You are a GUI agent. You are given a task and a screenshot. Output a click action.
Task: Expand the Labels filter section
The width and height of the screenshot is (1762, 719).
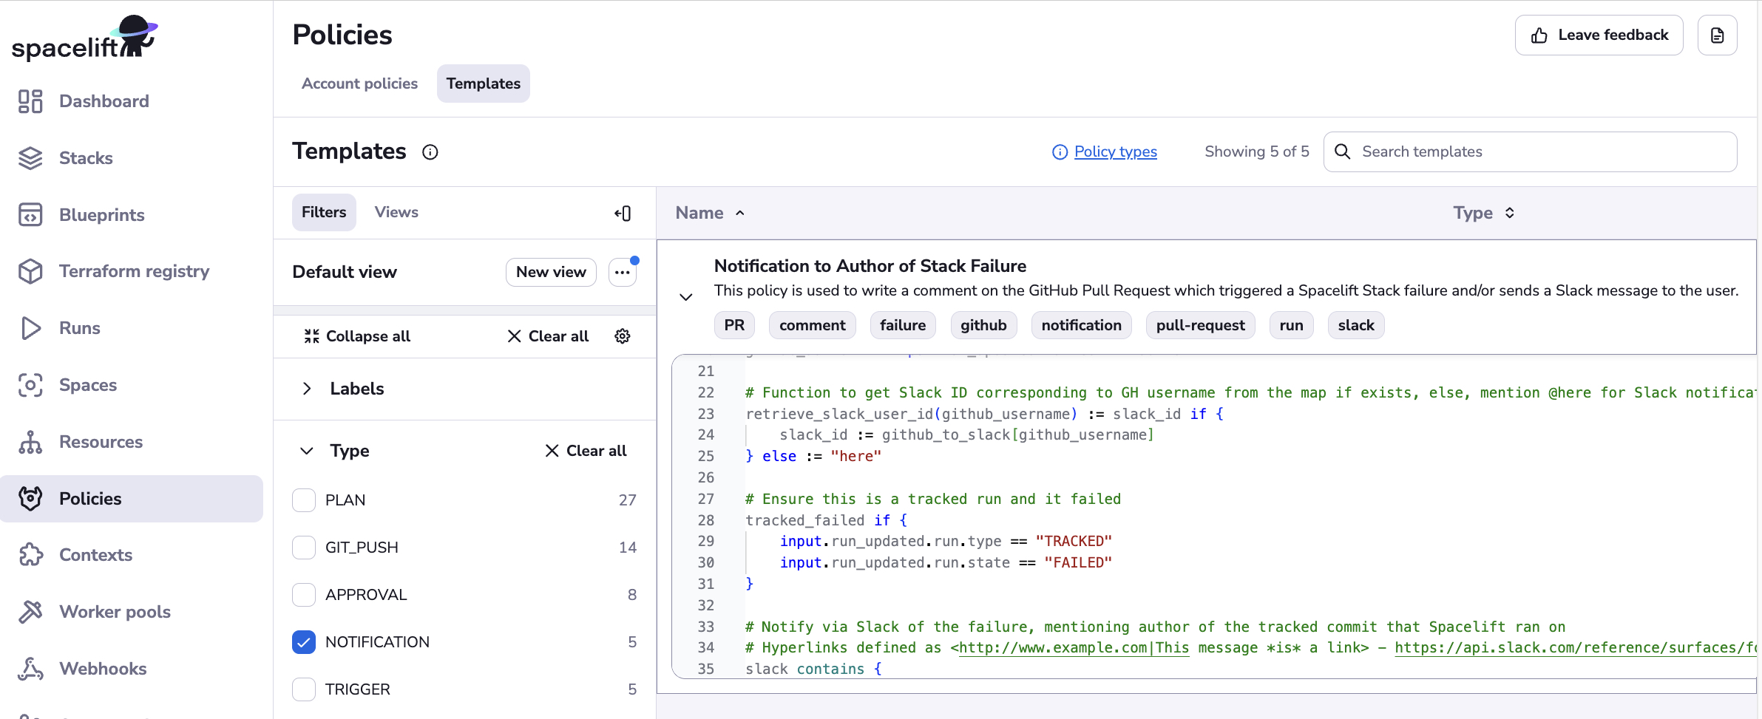tap(307, 389)
